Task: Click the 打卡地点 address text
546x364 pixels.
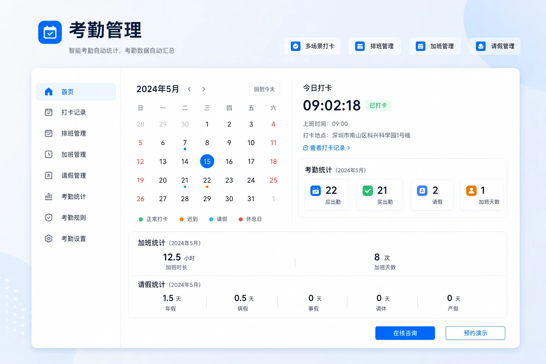Action: pos(357,135)
